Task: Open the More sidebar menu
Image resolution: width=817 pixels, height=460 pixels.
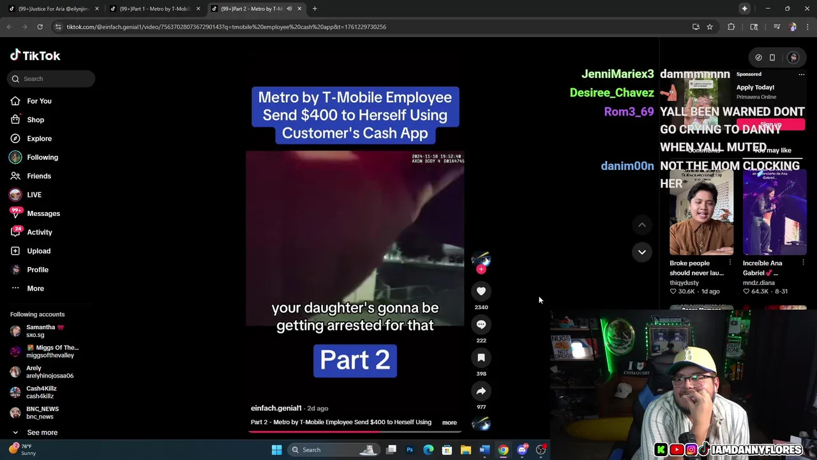Action: tap(35, 288)
